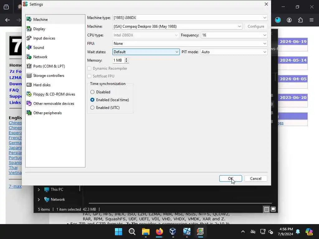Open the Frequency dropdown
Viewport: 319px width, 239px height.
[x=234, y=35]
